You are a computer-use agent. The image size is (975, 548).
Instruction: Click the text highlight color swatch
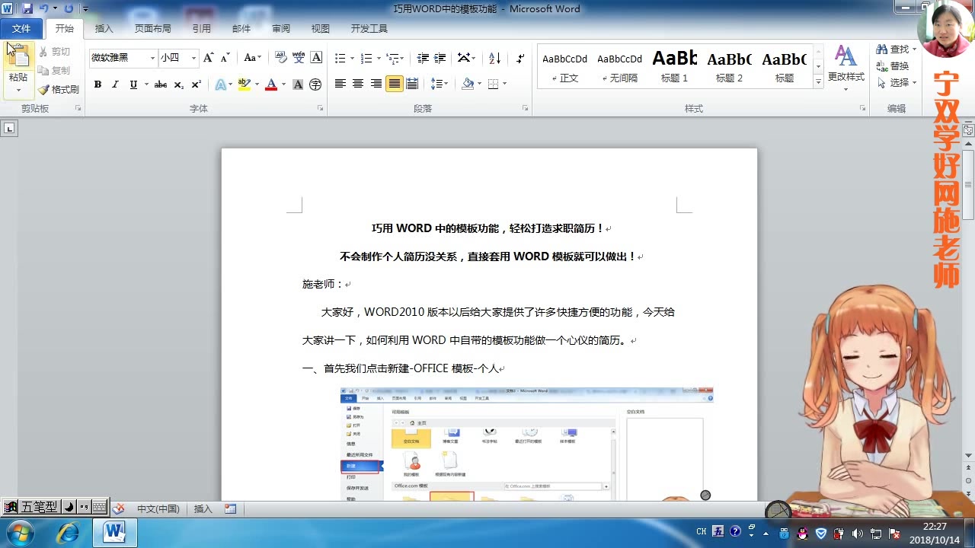pyautogui.click(x=244, y=84)
